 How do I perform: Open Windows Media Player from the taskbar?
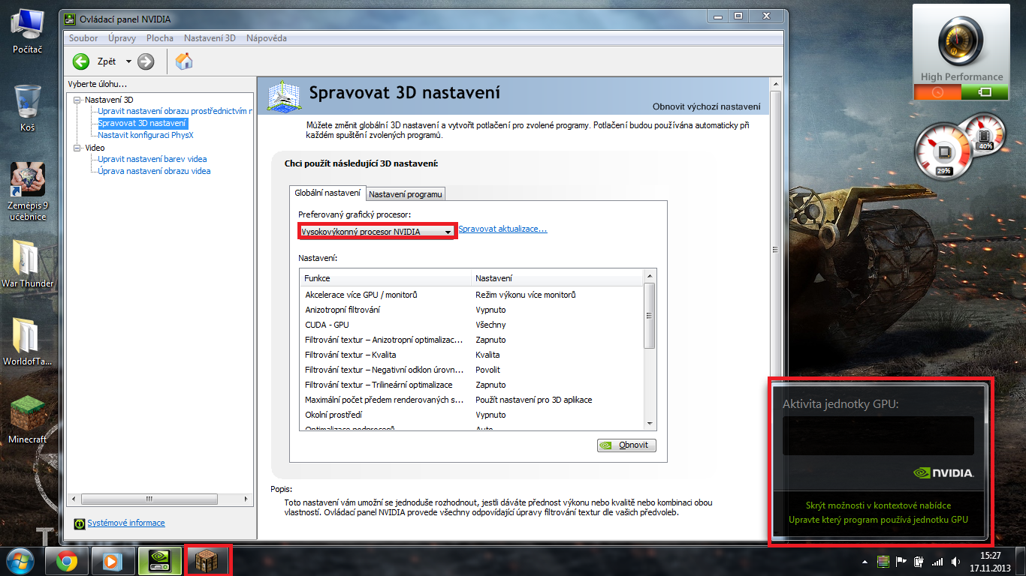[x=113, y=561]
